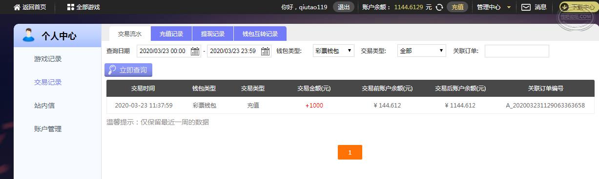The height and width of the screenshot is (179, 599).
Task: Click the home icon beside 返回首页
Action: [x=17, y=7]
